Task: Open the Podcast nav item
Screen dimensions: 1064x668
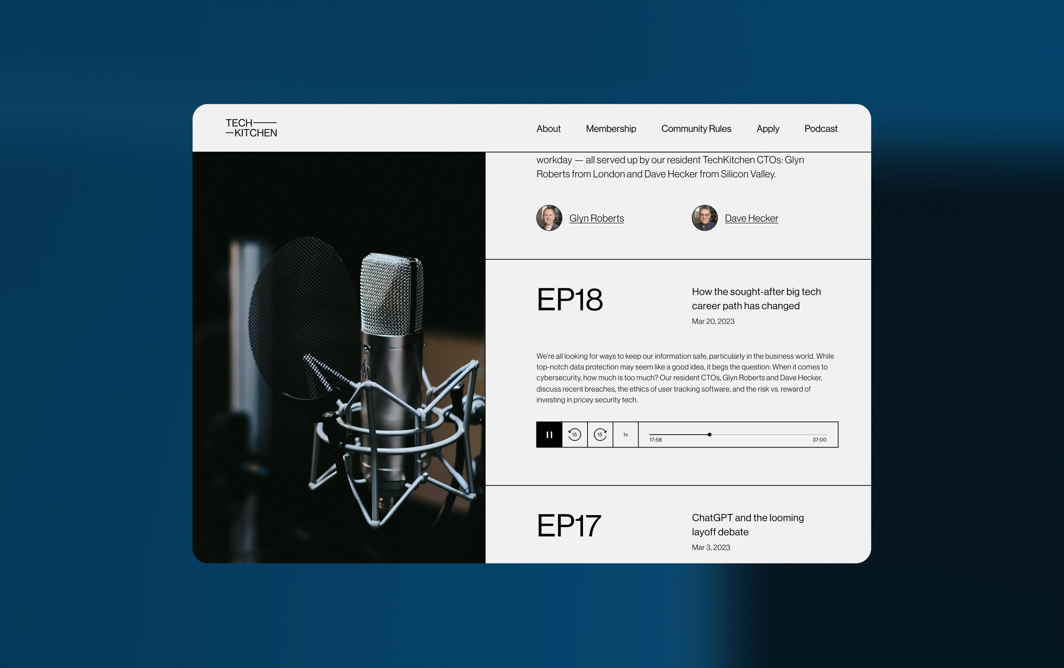Action: (821, 129)
